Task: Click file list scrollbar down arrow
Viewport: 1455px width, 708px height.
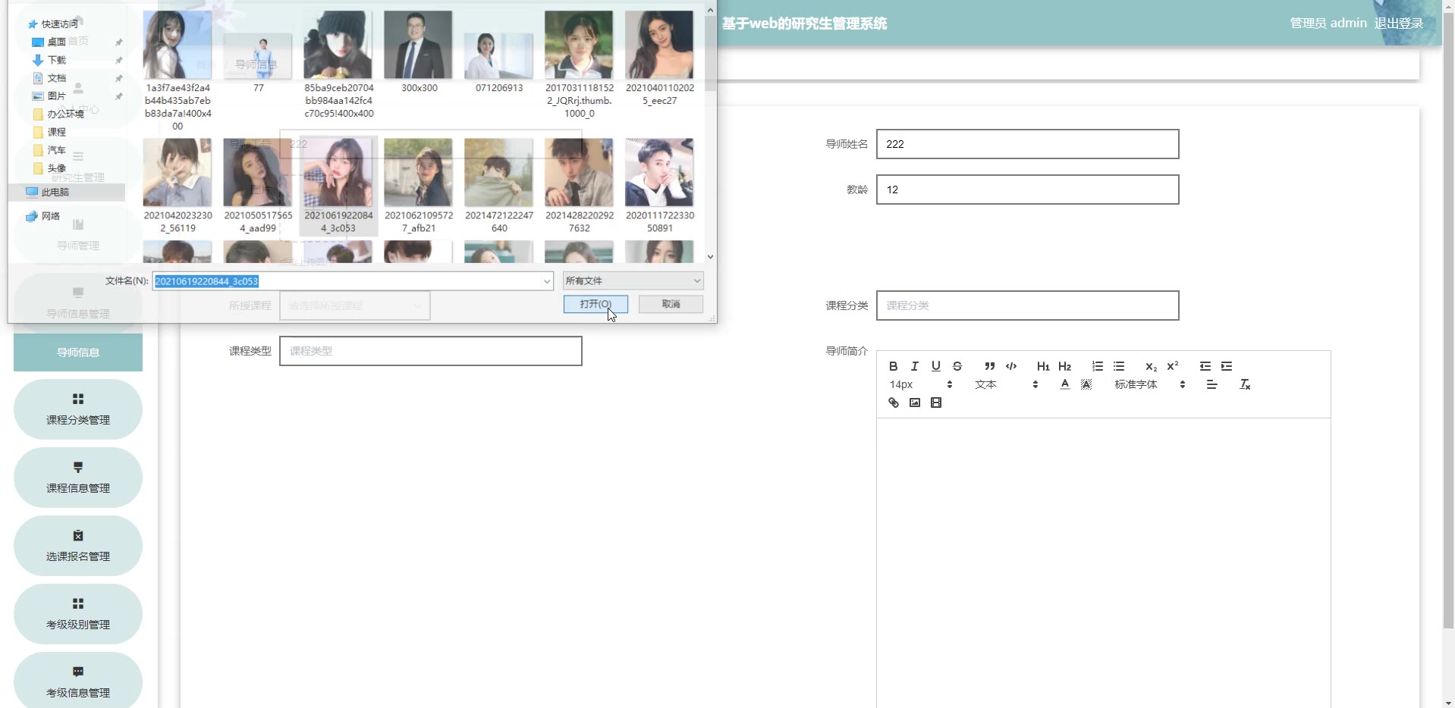Action: [710, 257]
